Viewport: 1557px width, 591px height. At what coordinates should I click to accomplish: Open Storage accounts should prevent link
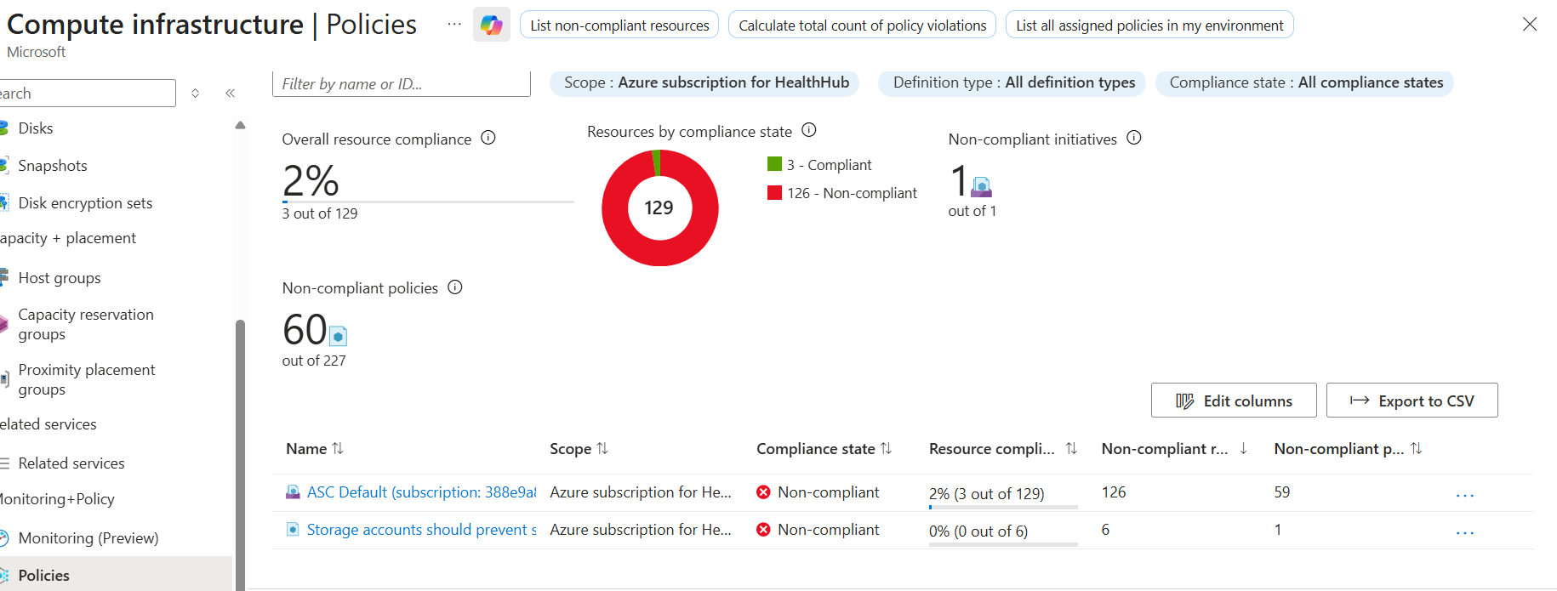[x=421, y=530]
